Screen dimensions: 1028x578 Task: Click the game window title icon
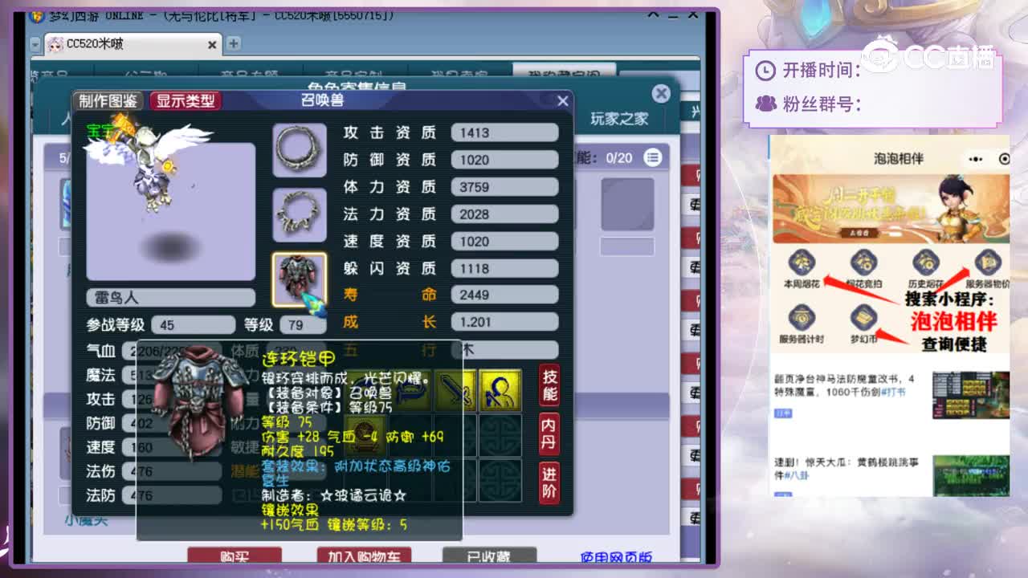(x=37, y=15)
